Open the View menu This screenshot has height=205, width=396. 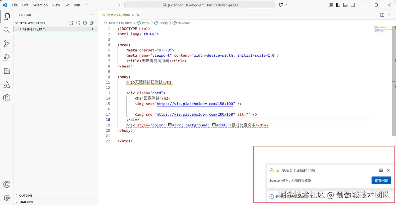click(x=56, y=5)
